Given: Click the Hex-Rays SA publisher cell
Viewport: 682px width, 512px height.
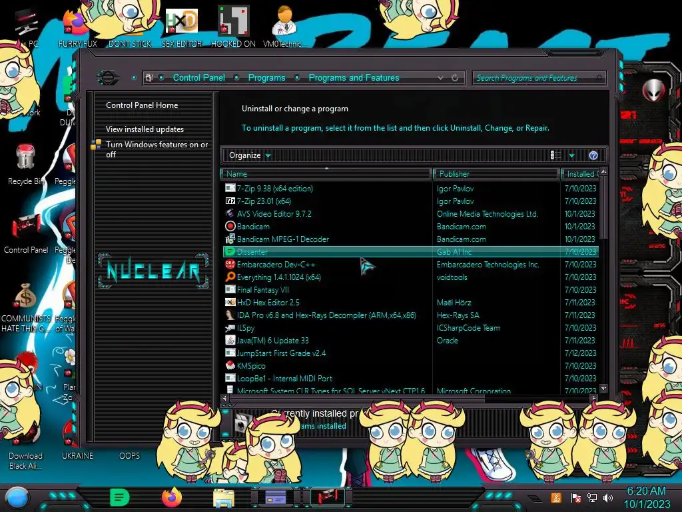Looking at the screenshot, I should 458,315.
